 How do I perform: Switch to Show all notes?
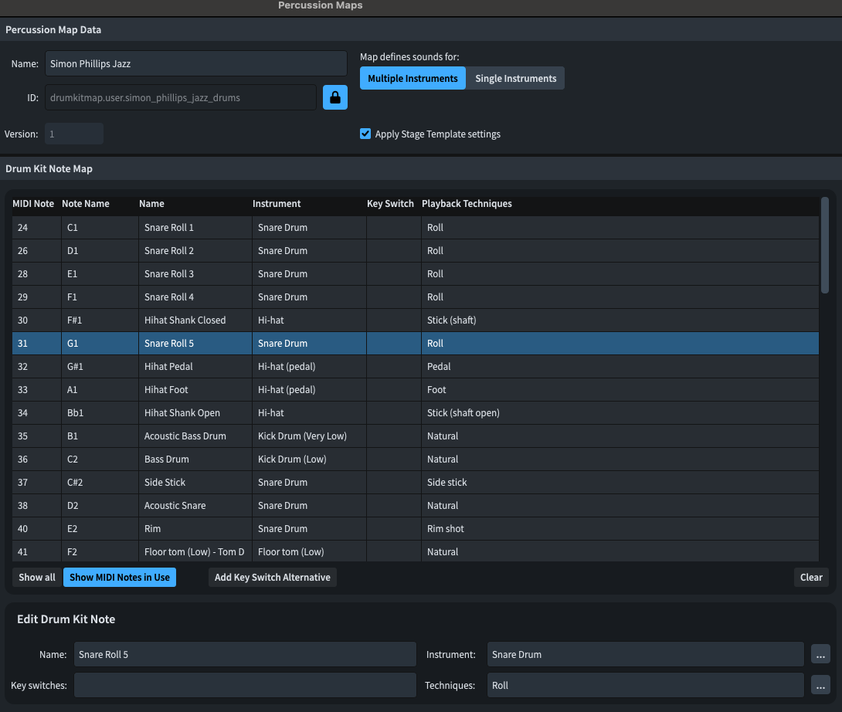(x=37, y=577)
